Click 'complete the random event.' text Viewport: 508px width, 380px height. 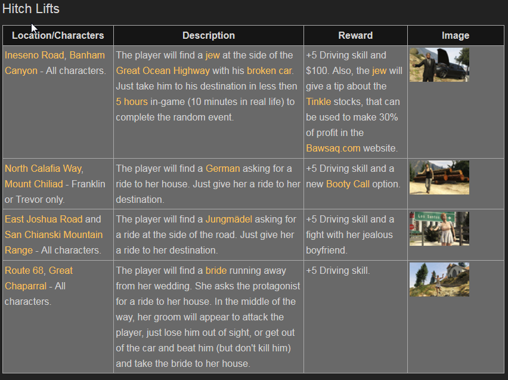(x=175, y=118)
